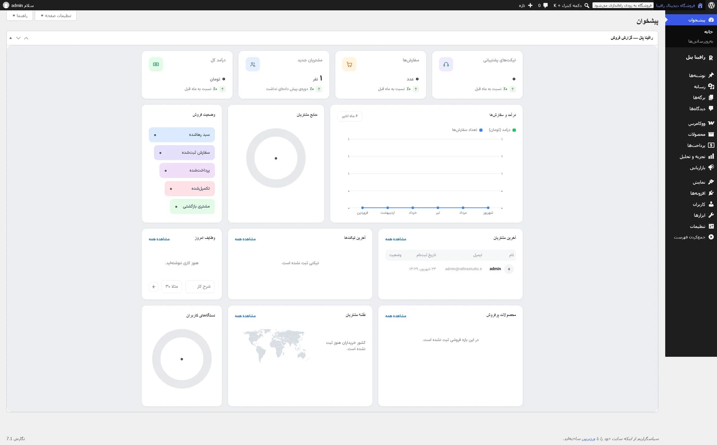
Task: Collapse the رافینا پنل sales report widget
Action: click(10, 38)
